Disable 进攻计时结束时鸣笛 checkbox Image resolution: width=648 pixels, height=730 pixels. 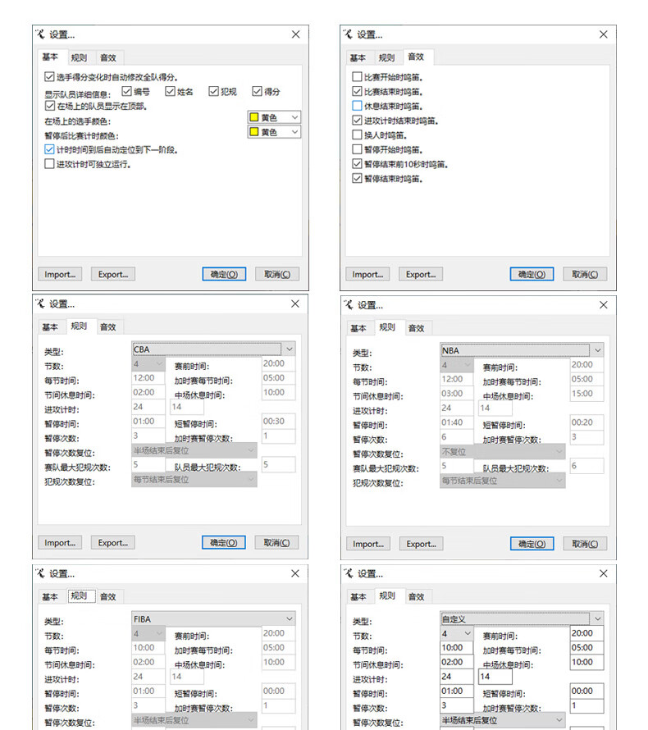tap(357, 120)
